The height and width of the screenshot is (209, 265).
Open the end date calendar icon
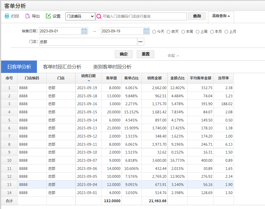pos(146,31)
